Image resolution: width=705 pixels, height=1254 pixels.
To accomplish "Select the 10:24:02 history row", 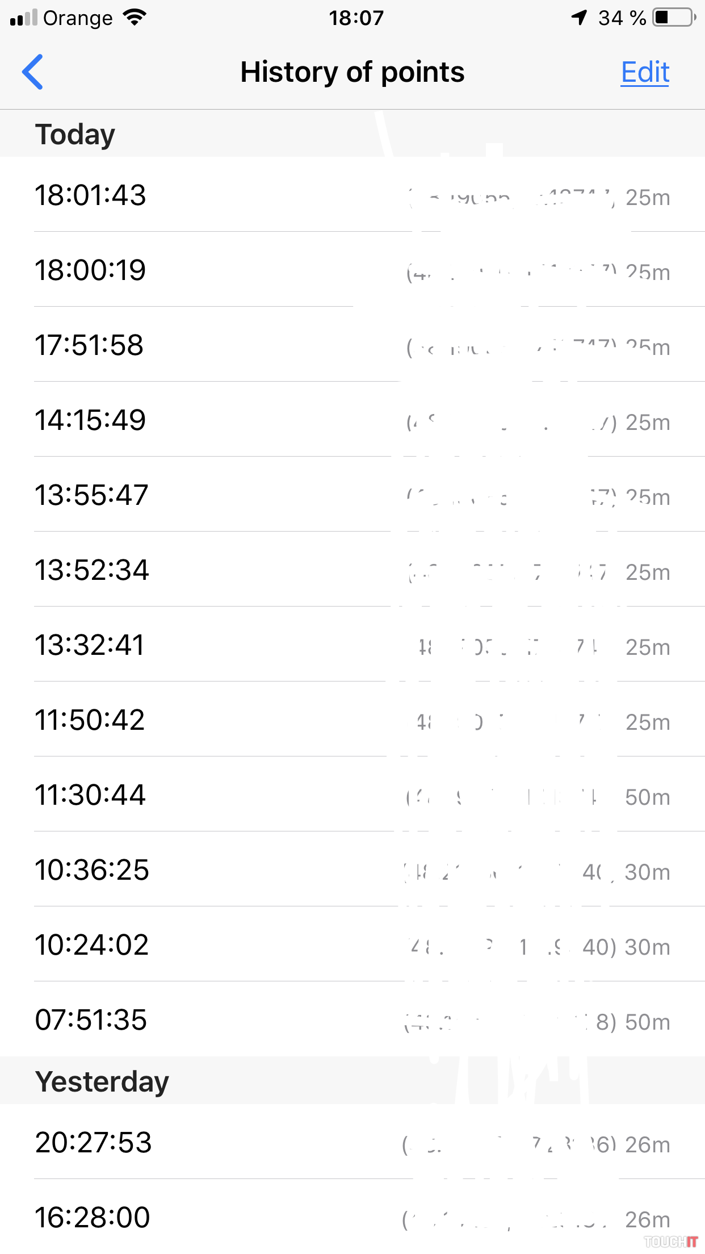I will 352,944.
